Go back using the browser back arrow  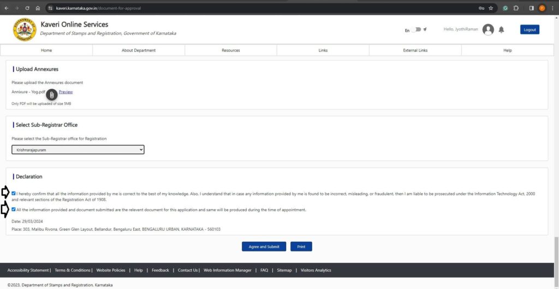(x=6, y=8)
